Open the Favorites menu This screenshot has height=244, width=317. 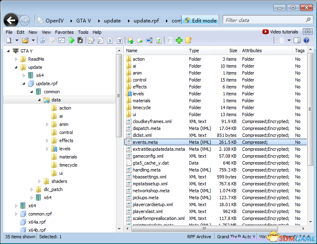point(64,32)
